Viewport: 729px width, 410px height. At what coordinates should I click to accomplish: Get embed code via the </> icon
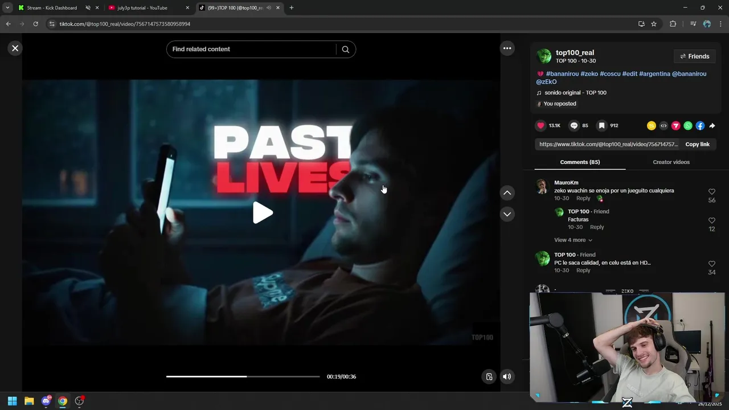pos(664,126)
